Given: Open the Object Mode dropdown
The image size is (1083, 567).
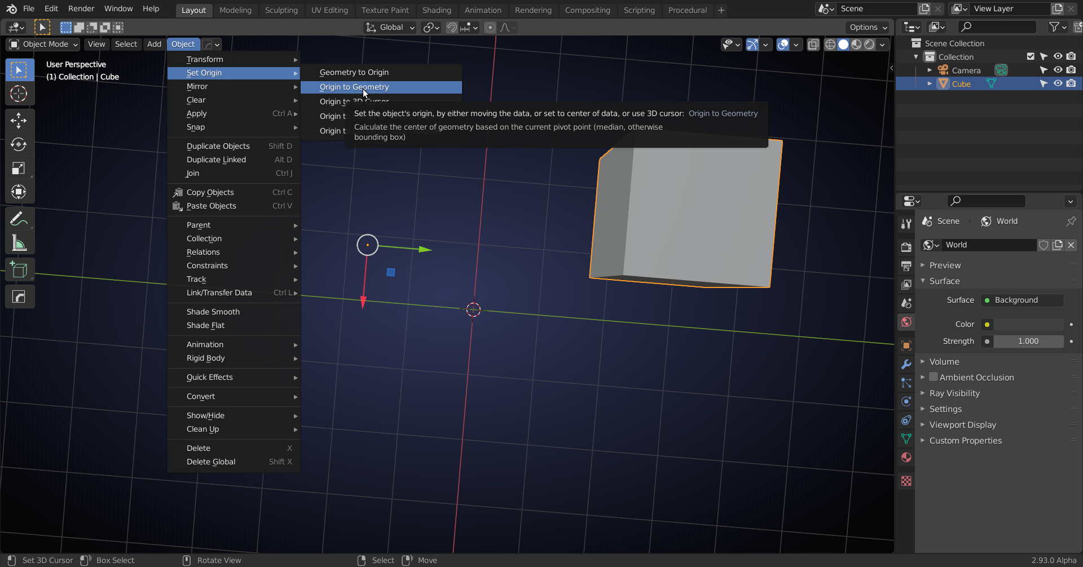Looking at the screenshot, I should 44,44.
